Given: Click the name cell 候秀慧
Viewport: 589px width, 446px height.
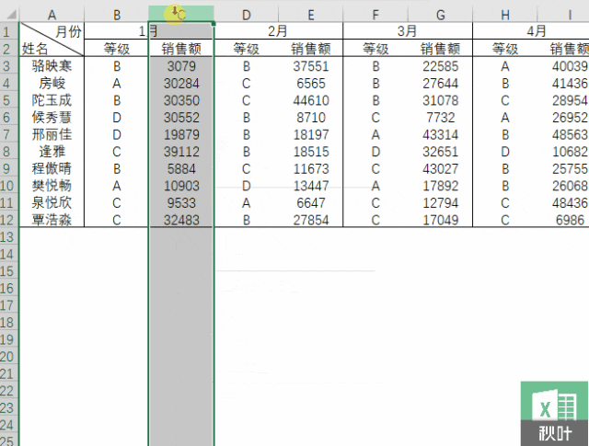Looking at the screenshot, I should (x=52, y=117).
